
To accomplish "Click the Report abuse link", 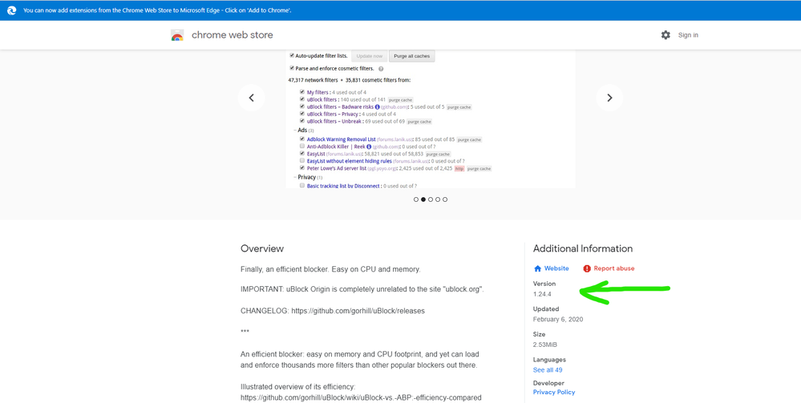I will 614,268.
